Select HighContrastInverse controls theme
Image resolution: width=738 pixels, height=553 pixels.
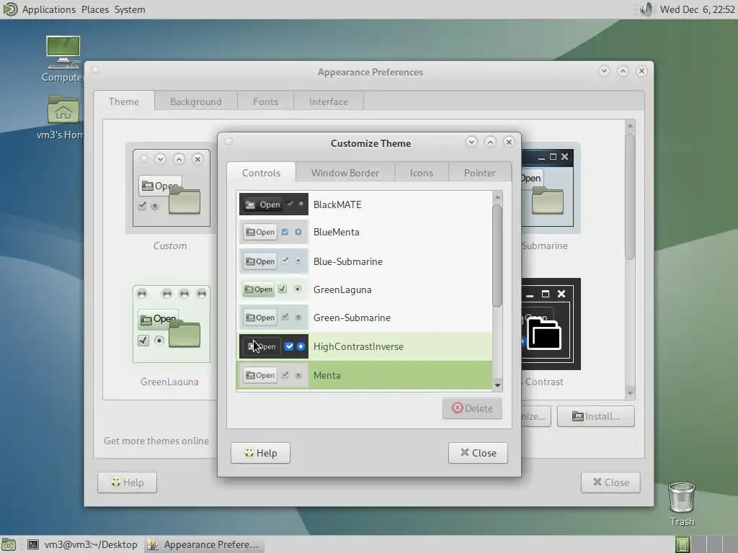click(364, 346)
